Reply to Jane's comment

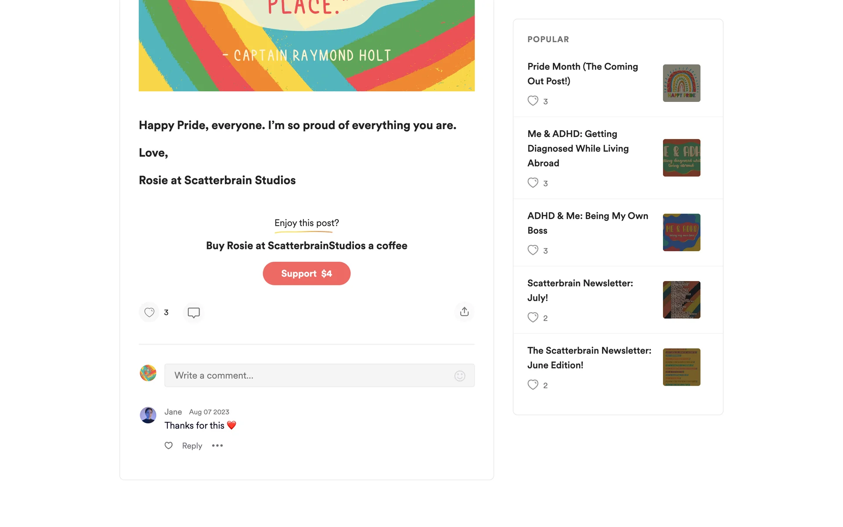(x=192, y=446)
